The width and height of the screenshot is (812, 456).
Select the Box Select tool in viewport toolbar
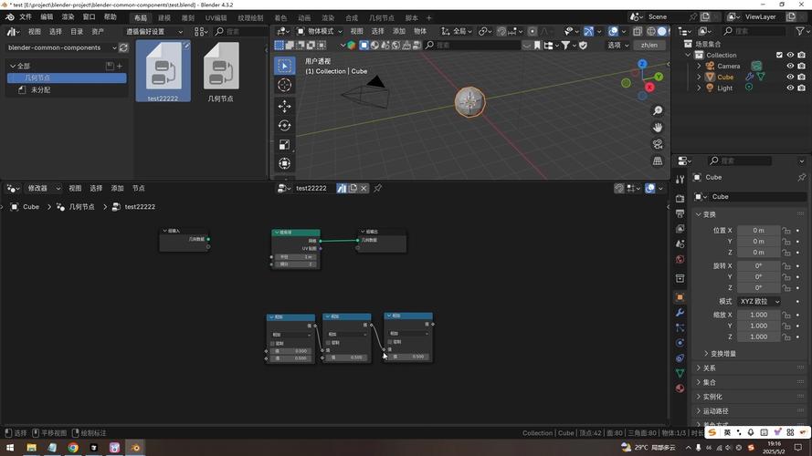[284, 66]
